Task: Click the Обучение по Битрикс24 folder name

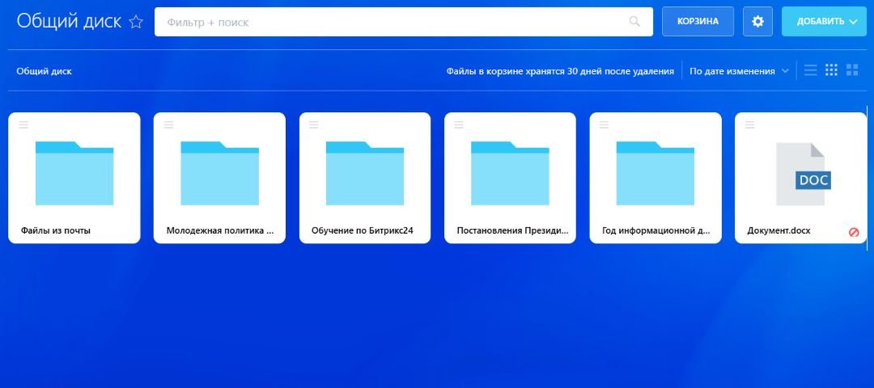Action: pyautogui.click(x=363, y=230)
